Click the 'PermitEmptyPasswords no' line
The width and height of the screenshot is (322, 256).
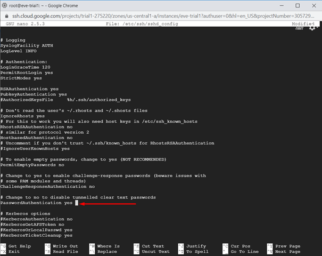(x=32, y=165)
